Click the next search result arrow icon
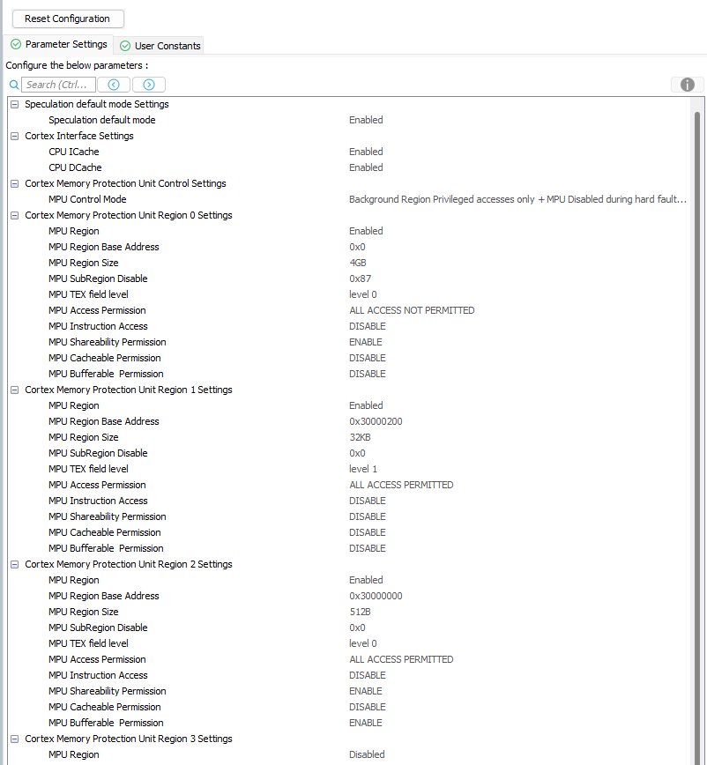The image size is (707, 765). pyautogui.click(x=149, y=84)
